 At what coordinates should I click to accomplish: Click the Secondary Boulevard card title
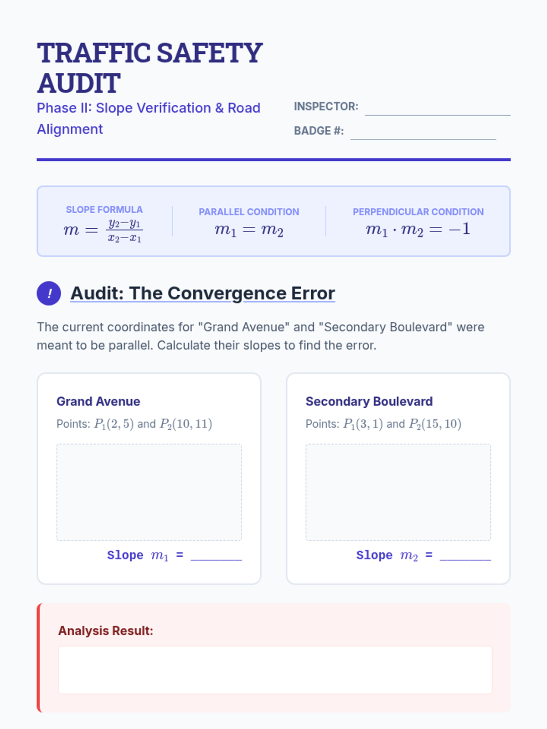coord(369,401)
